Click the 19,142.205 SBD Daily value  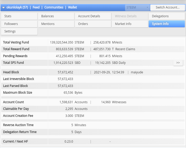click(x=110, y=63)
